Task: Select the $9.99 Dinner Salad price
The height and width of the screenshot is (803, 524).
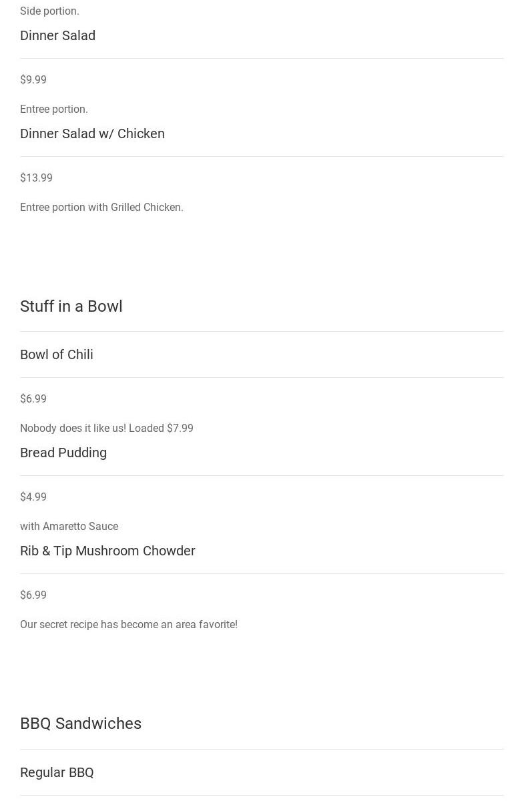Action: (33, 79)
